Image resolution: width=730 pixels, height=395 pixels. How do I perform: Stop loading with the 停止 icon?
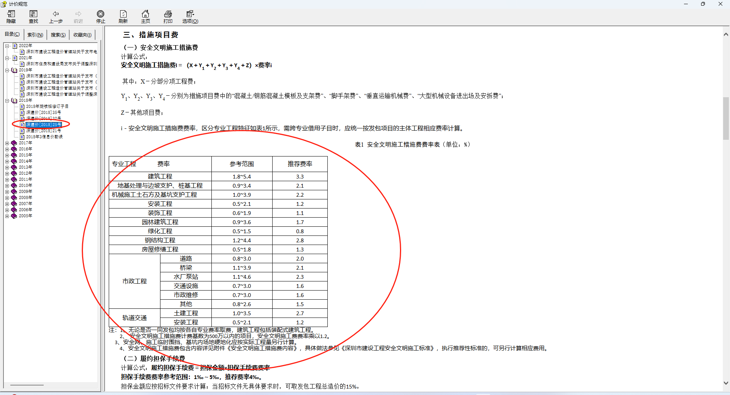(100, 17)
